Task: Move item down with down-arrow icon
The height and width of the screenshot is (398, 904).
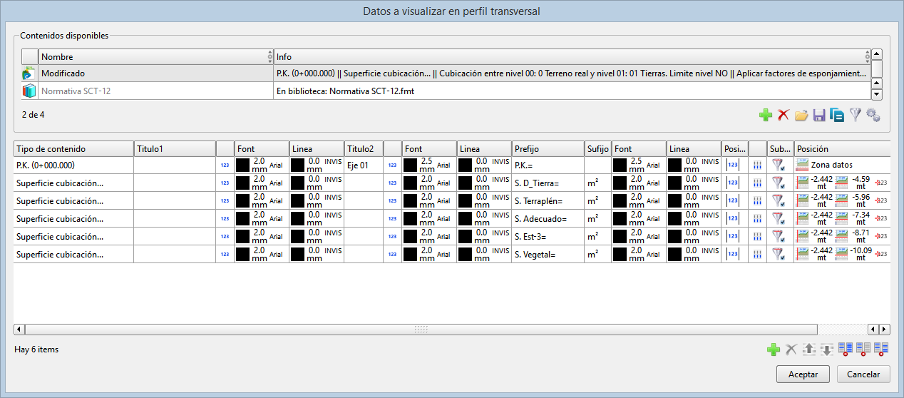Action: pyautogui.click(x=826, y=349)
